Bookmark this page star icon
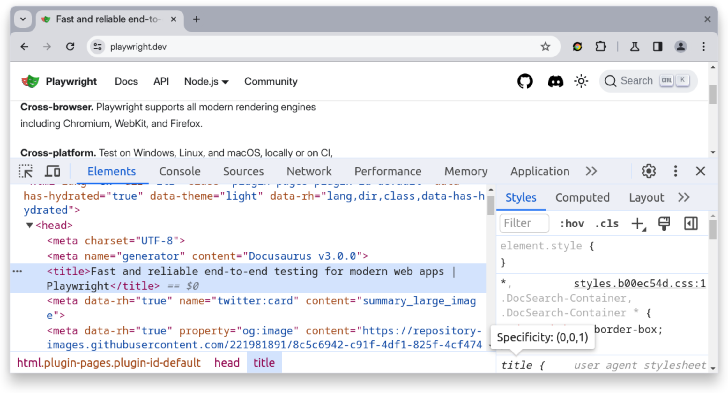Screen dimensions: 728x393 [x=546, y=47]
